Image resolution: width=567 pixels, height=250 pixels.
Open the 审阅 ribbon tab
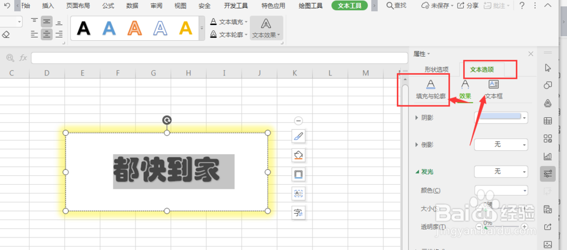coord(156,6)
